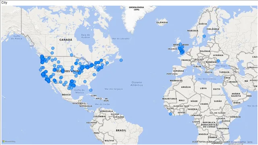Select the City visual title

pyautogui.click(x=4, y=3)
